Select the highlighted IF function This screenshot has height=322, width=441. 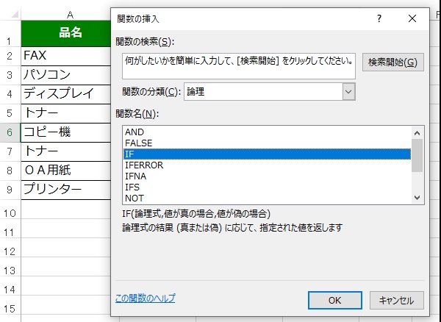267,154
